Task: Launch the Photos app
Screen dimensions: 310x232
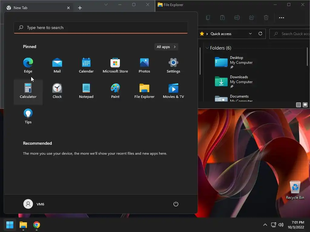Action: (x=144, y=66)
